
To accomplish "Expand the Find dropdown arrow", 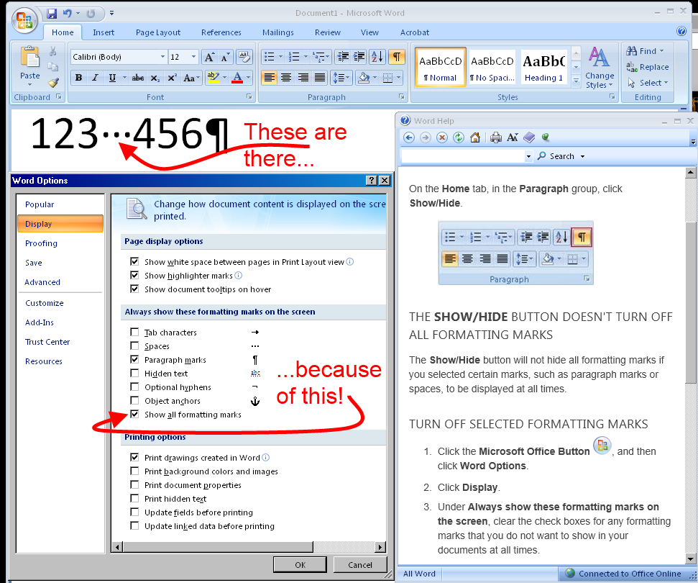I will click(x=661, y=51).
